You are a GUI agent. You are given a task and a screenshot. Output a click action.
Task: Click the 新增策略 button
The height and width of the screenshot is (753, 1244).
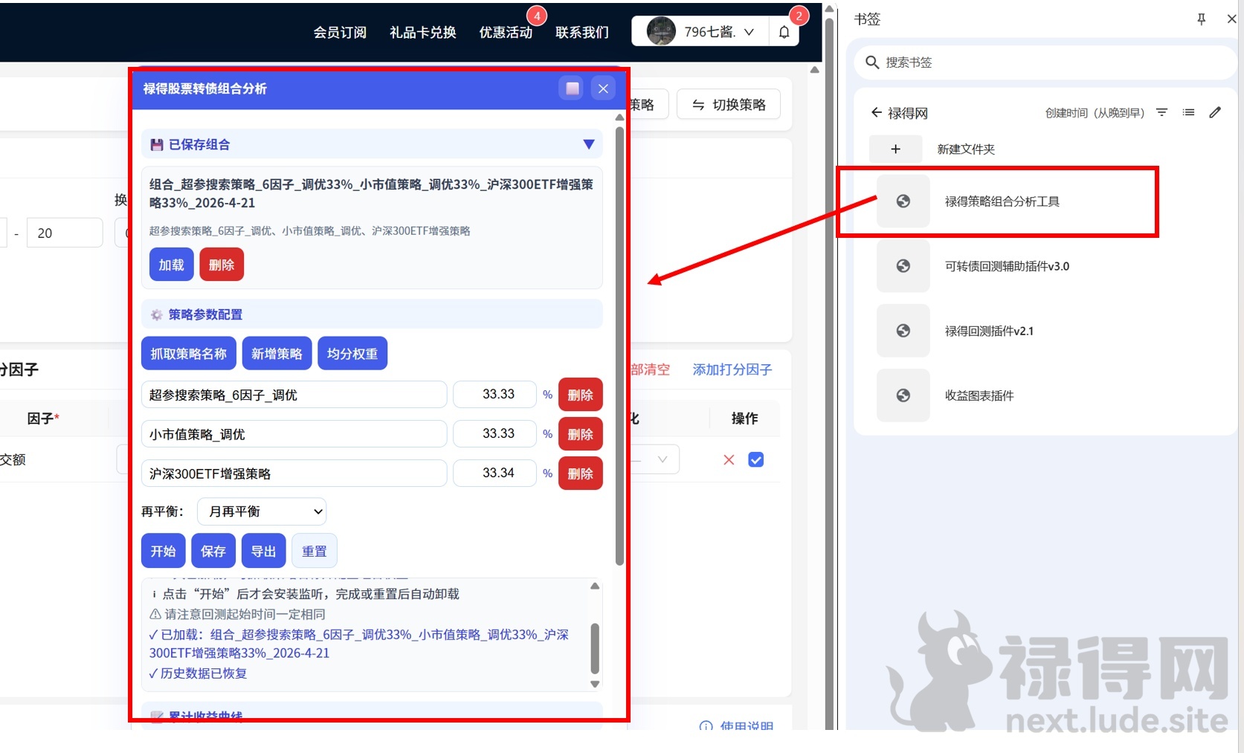pos(277,353)
